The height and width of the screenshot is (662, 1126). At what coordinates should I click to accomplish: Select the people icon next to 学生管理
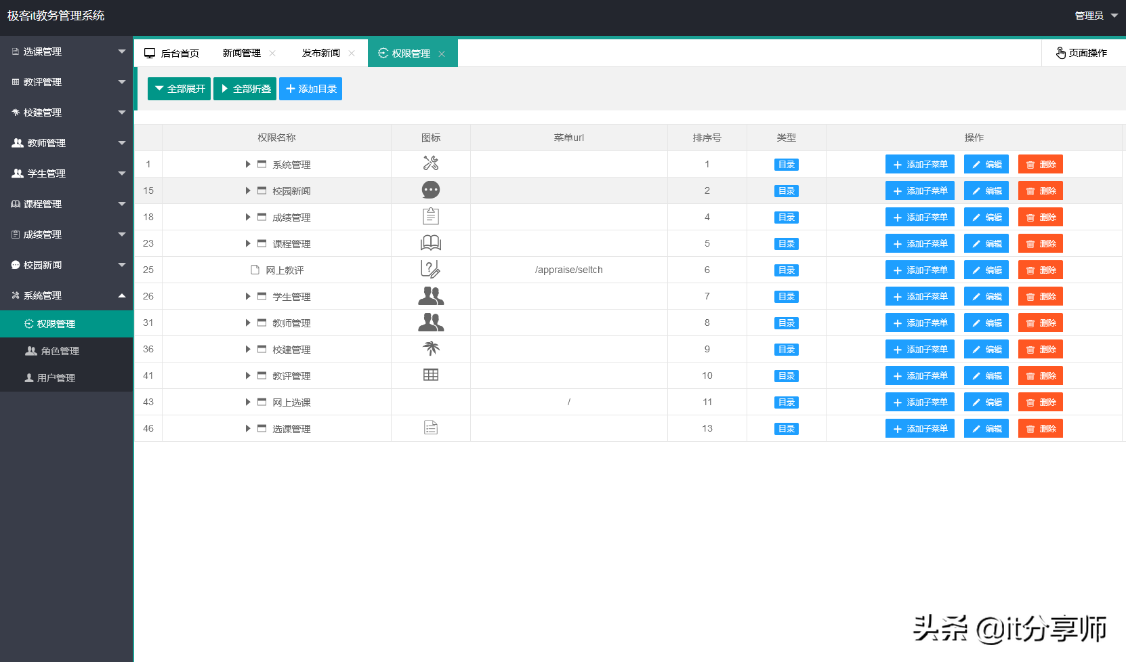(x=431, y=295)
